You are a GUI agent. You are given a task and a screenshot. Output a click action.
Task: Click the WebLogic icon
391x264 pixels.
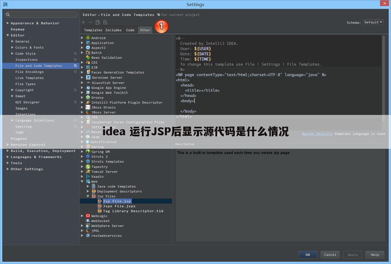(x=88, y=216)
